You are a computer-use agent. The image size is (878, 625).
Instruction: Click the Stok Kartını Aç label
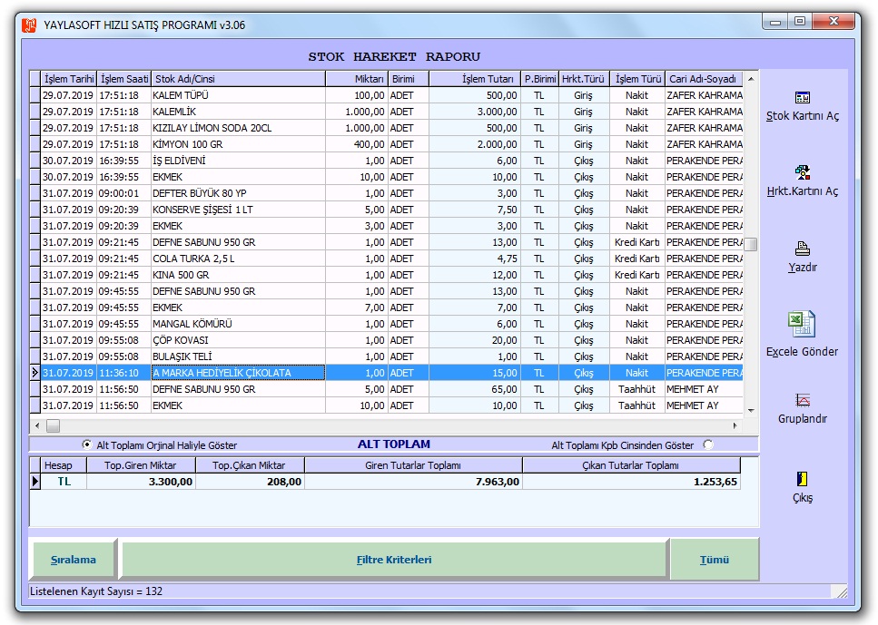click(803, 116)
